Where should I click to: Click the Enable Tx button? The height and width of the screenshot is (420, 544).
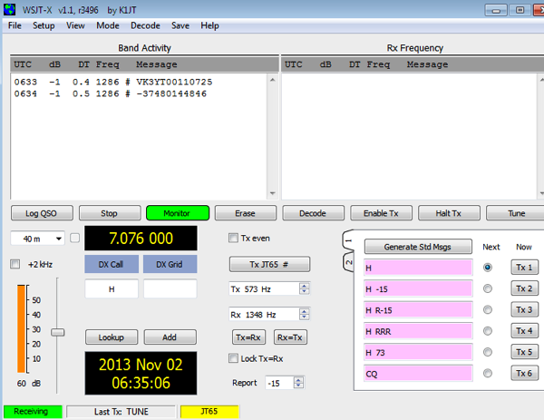pos(381,213)
